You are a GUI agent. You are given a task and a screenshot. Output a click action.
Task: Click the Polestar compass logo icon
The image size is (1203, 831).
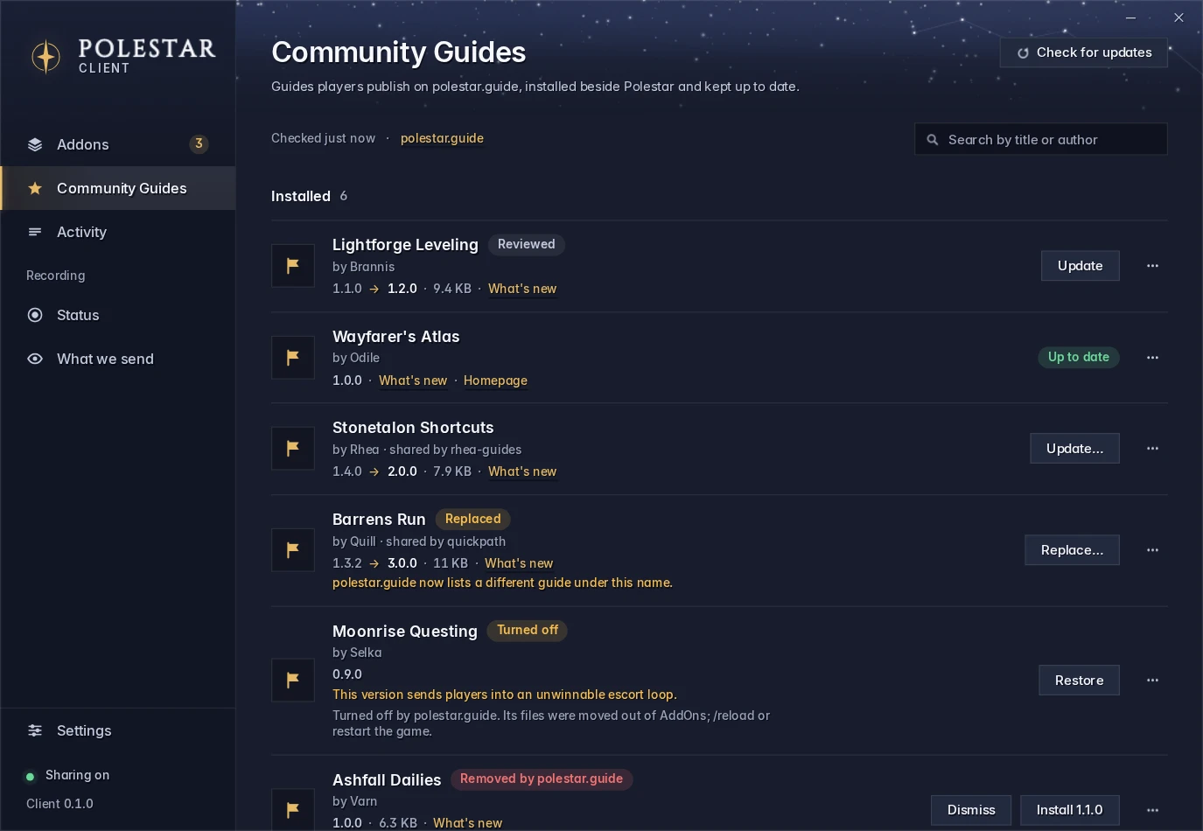45,57
